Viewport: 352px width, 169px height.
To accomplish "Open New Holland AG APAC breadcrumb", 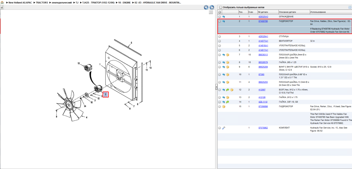I will (20, 2).
